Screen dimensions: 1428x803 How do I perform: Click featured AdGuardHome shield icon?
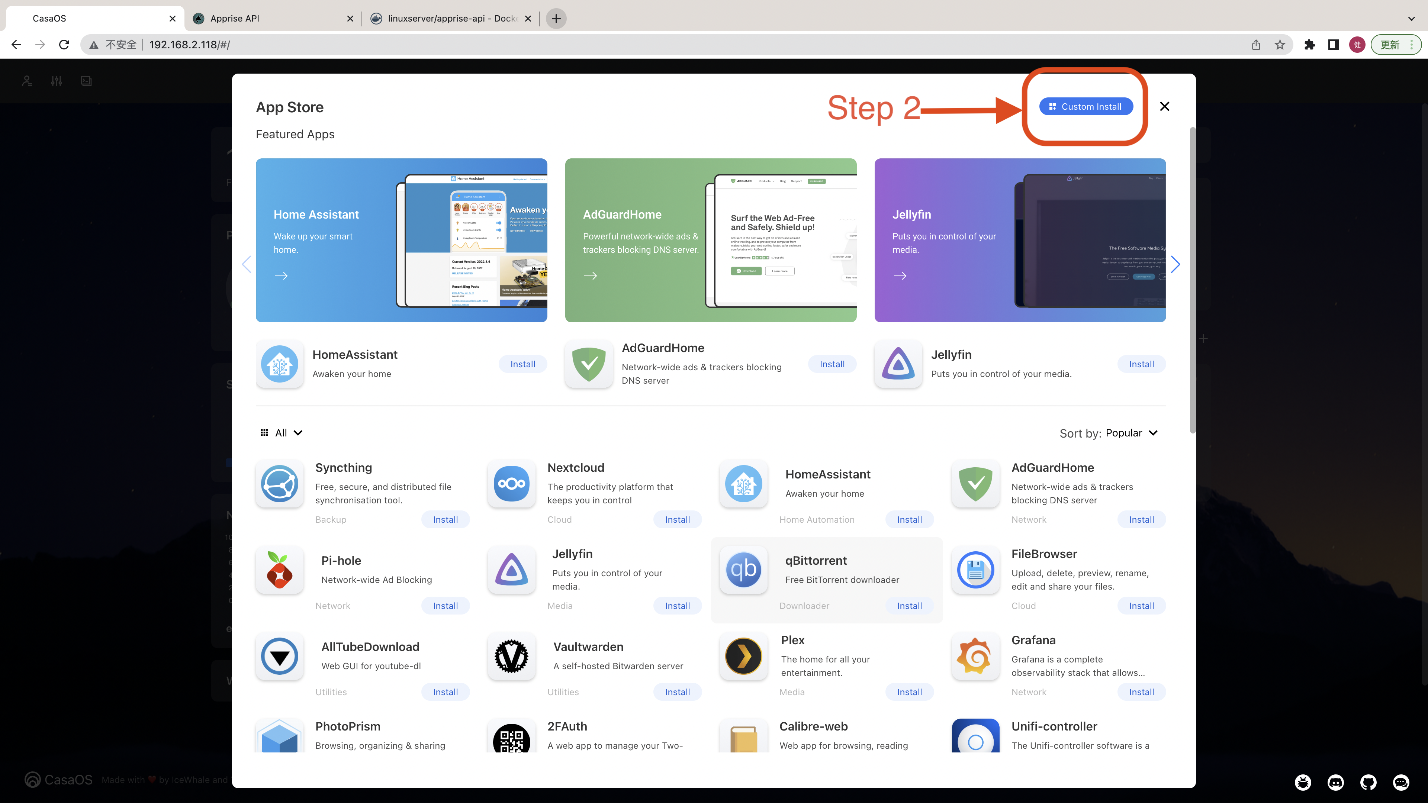[589, 364]
